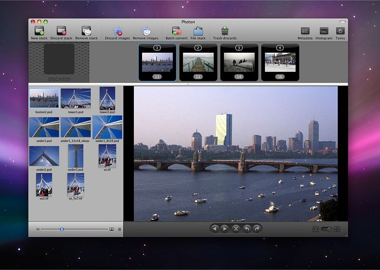The image size is (380, 270).
Task: Click the X discard button below the viewer
Action: (x=236, y=229)
